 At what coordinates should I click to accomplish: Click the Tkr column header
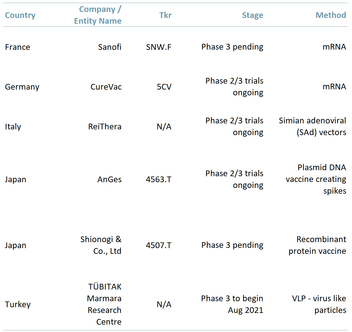point(165,15)
